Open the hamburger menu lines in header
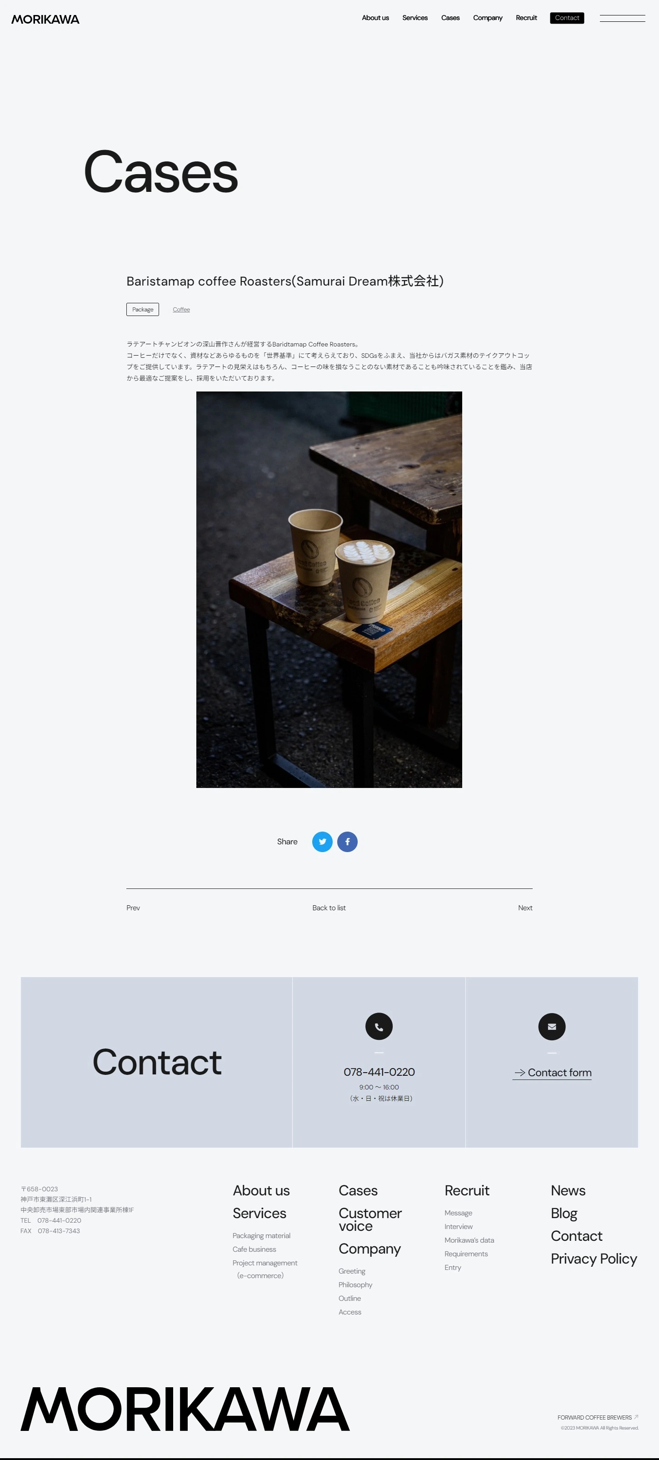Image resolution: width=659 pixels, height=1460 pixels. [622, 18]
